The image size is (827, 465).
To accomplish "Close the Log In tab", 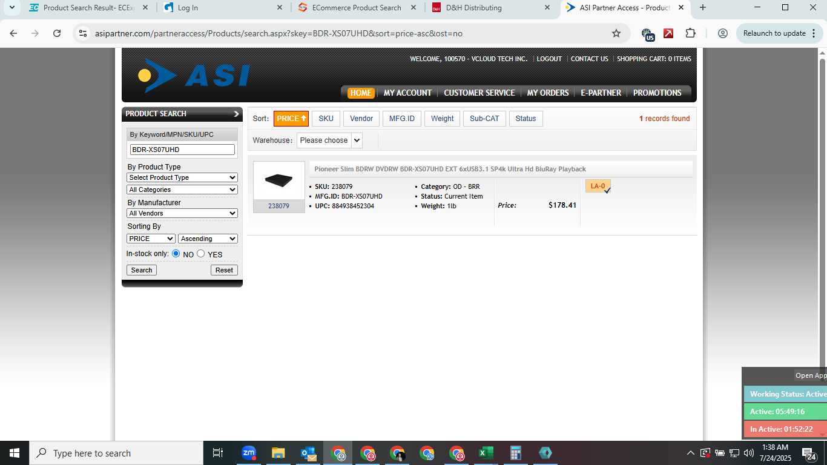I will [x=279, y=8].
